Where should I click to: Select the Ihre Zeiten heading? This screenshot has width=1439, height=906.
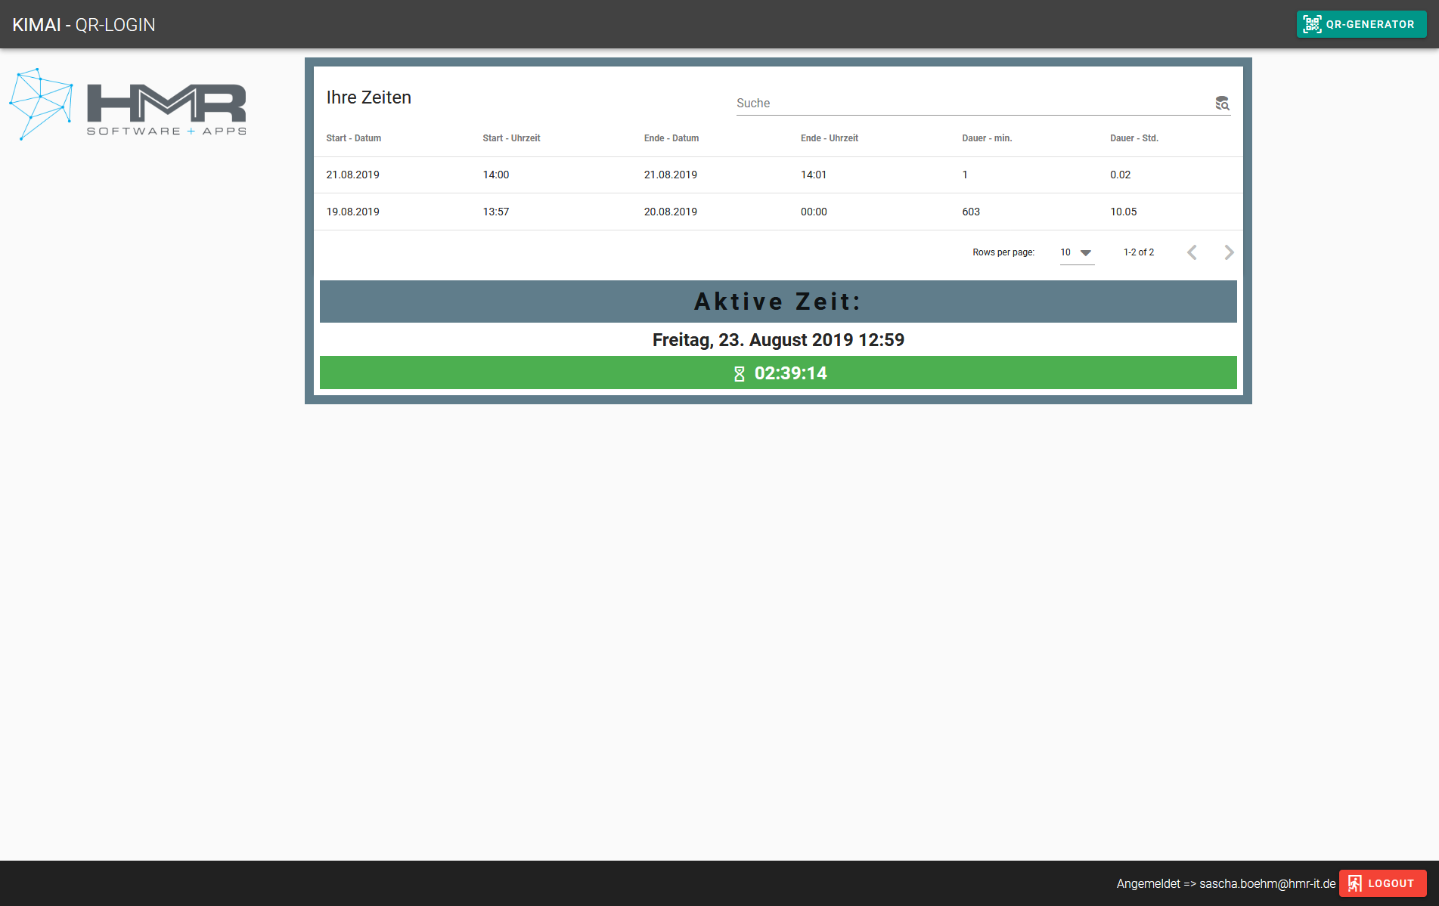coord(368,97)
